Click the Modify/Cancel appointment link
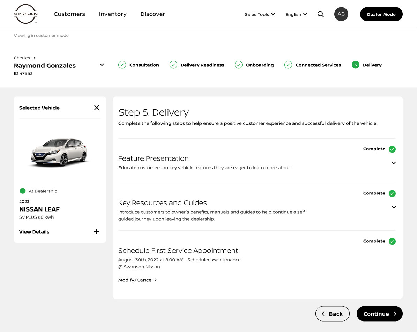Viewport: 417px width, 332px height. click(137, 280)
